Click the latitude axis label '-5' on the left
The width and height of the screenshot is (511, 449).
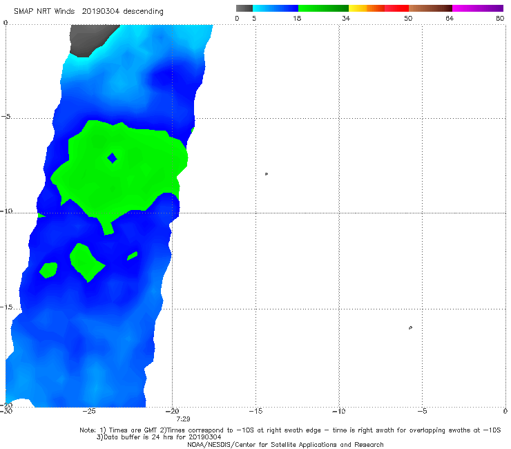[6, 117]
